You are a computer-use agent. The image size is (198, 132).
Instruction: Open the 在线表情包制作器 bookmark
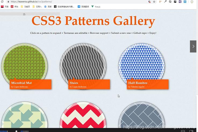[64, 6]
